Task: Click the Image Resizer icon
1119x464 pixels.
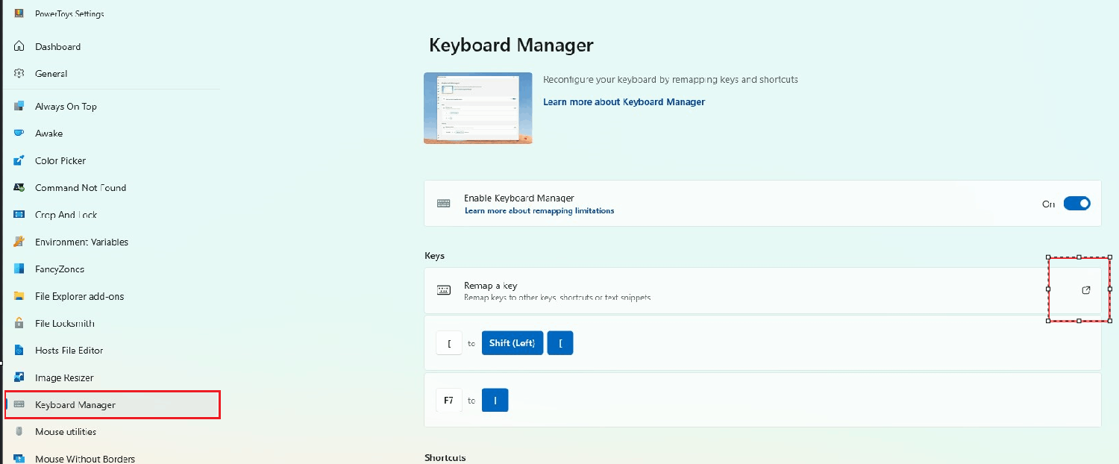Action: pyautogui.click(x=19, y=377)
